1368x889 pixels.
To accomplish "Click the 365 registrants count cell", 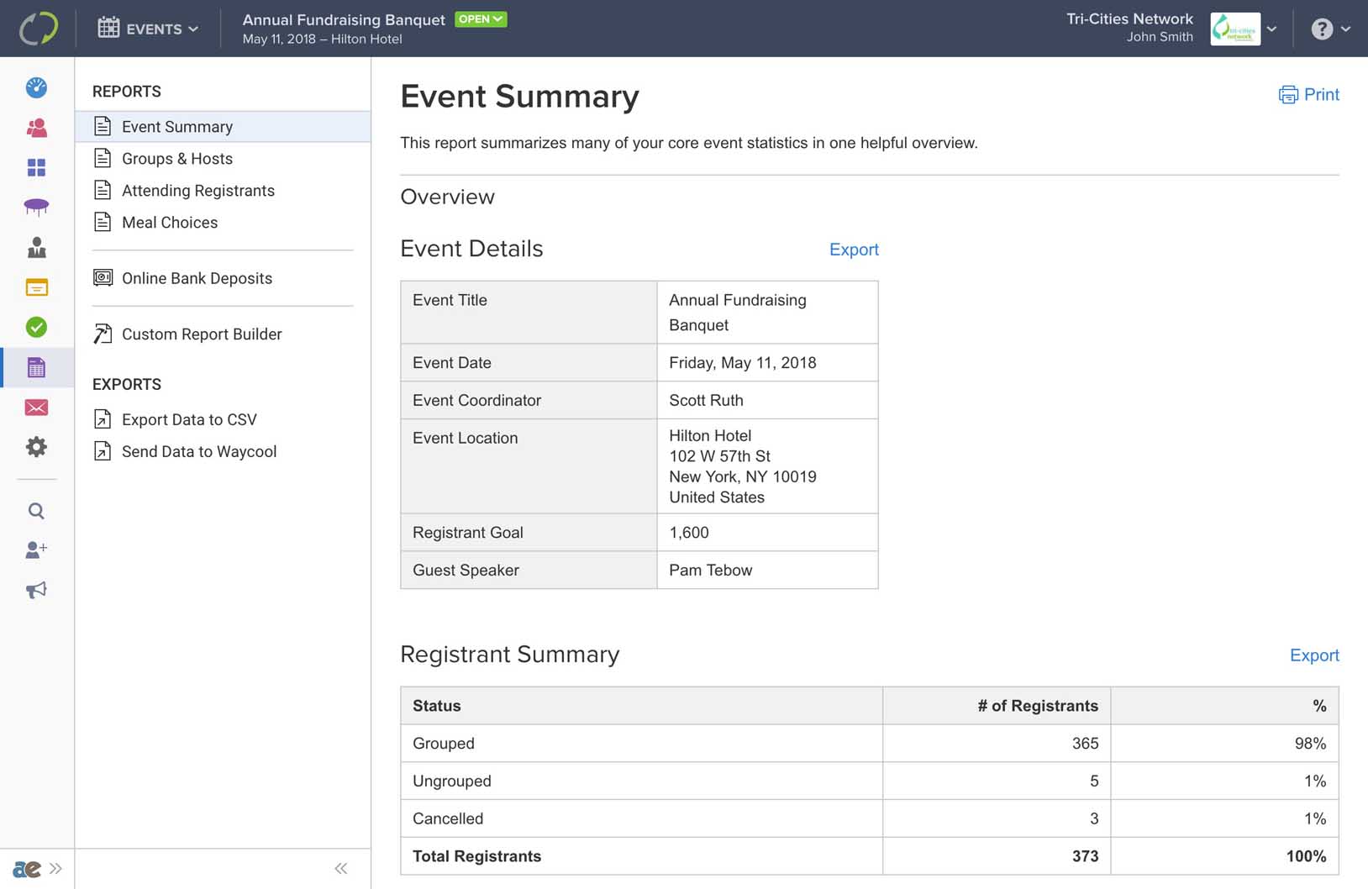I will 997,744.
